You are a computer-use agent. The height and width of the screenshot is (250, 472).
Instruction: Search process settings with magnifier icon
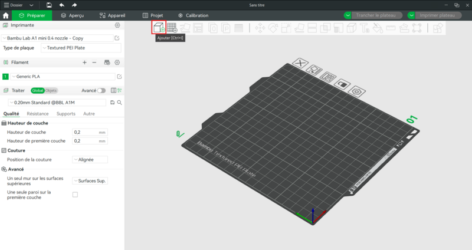pyautogui.click(x=119, y=102)
